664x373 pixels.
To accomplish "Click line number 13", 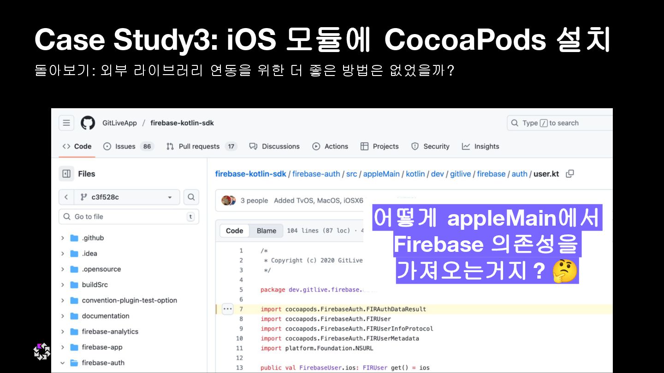I will (239, 367).
